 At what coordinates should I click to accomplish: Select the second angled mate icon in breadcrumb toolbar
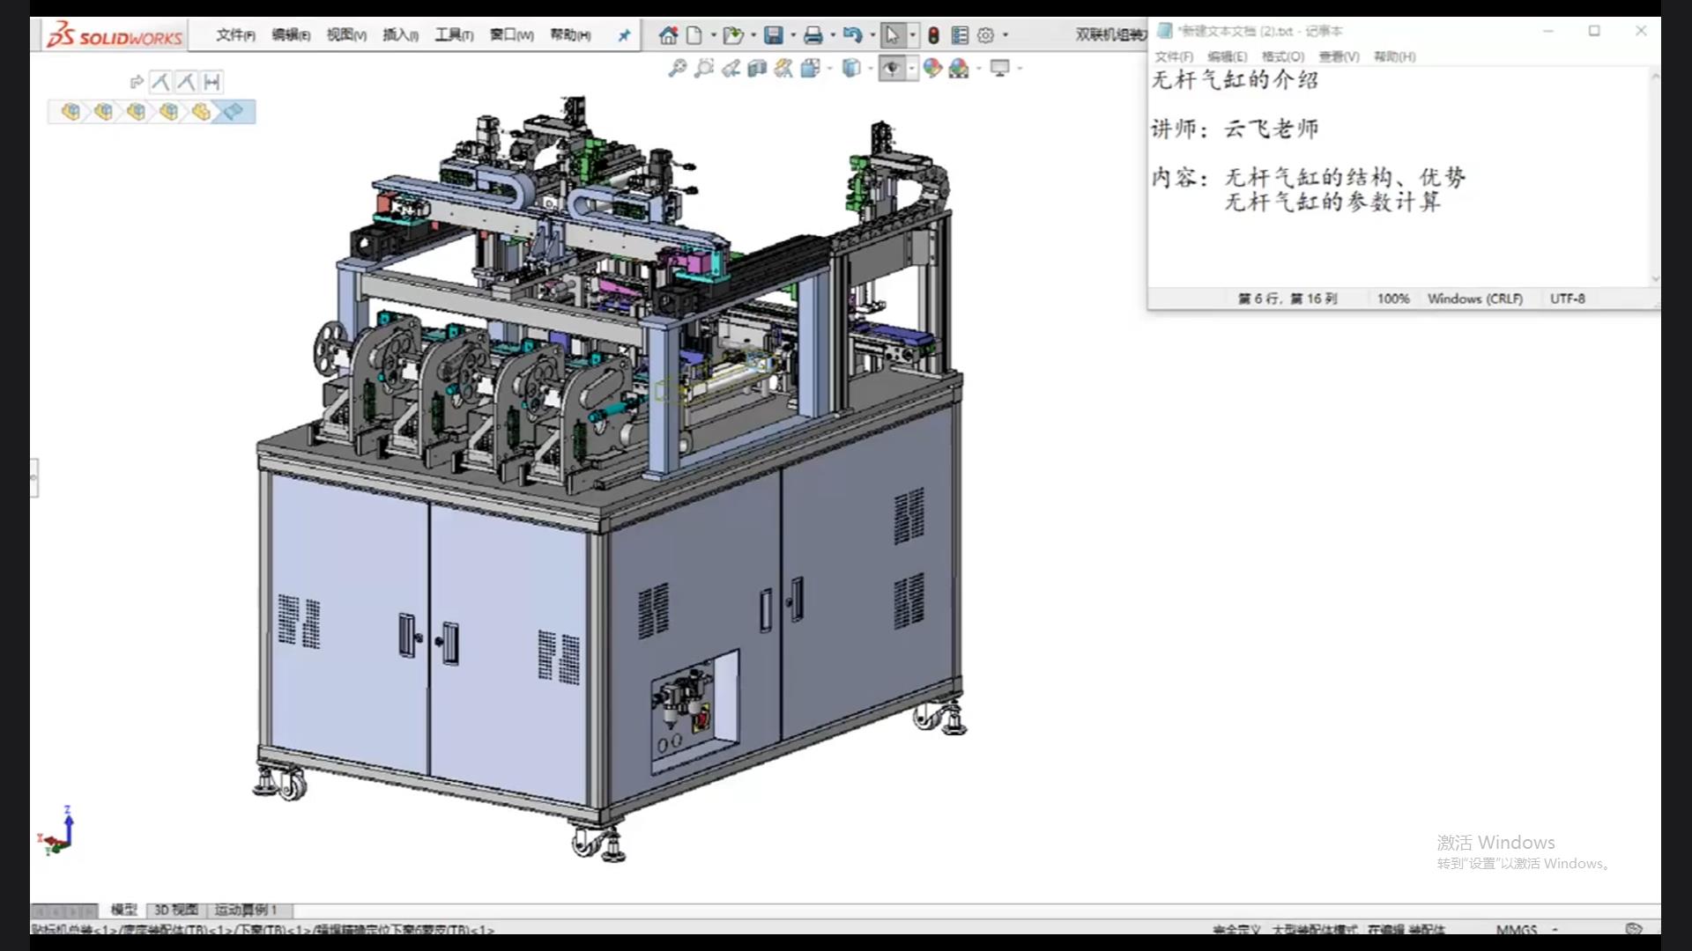point(185,82)
